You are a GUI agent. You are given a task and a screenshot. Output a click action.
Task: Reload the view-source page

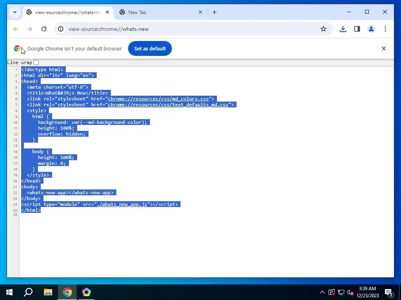pos(44,29)
